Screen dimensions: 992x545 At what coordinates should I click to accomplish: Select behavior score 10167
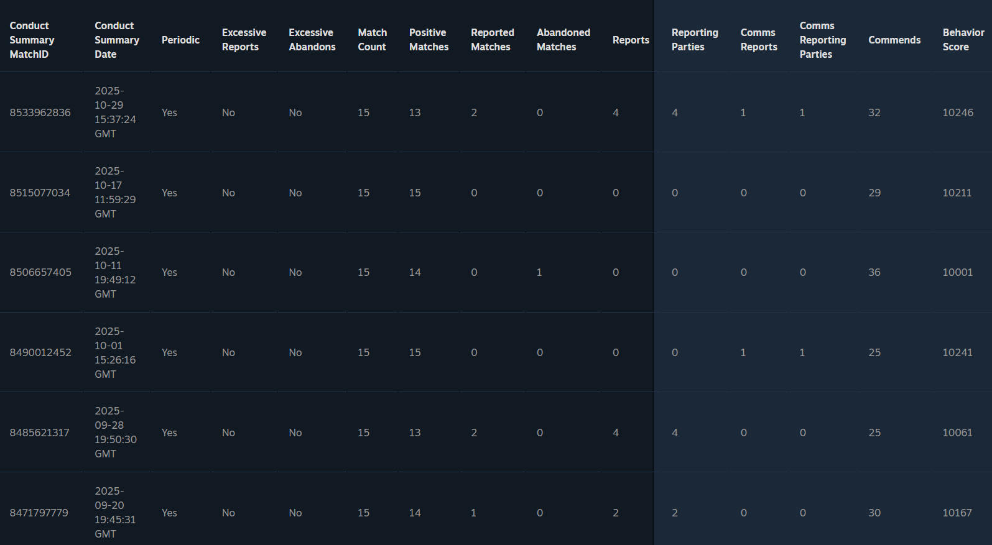click(x=957, y=513)
